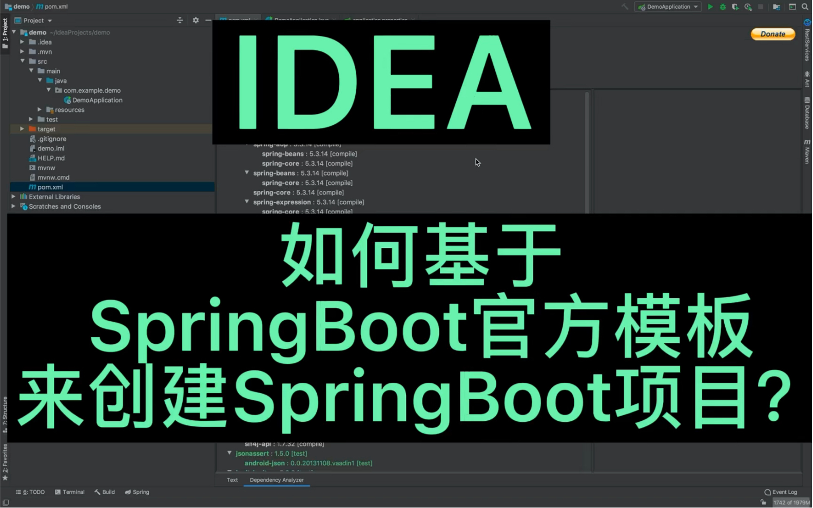The image size is (813, 508).
Task: Collapse the demo root project node
Action: tap(14, 32)
